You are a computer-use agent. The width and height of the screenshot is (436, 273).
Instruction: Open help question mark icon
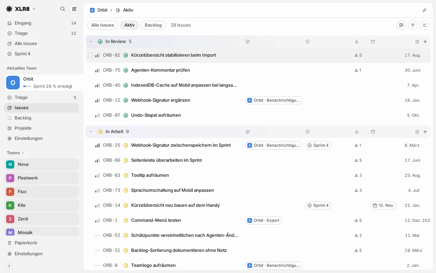(x=9, y=267)
